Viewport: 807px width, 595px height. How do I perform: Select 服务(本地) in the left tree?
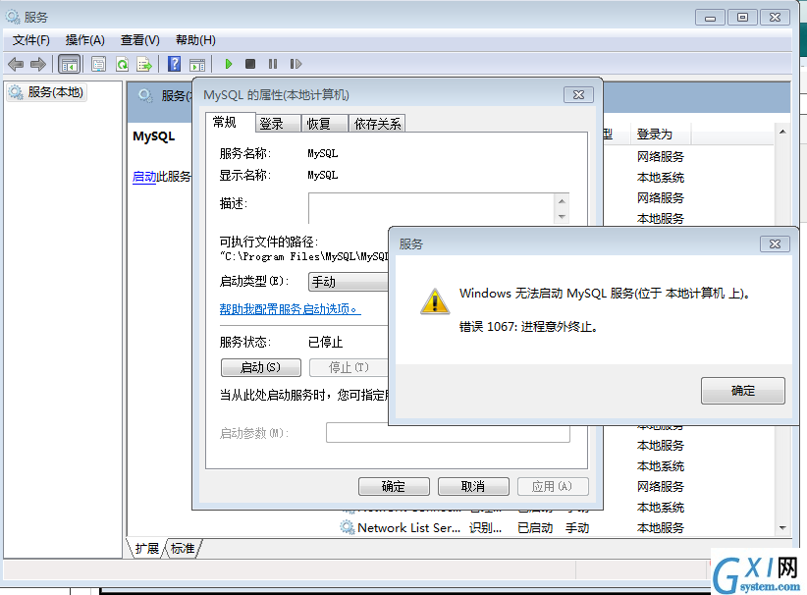click(x=46, y=92)
